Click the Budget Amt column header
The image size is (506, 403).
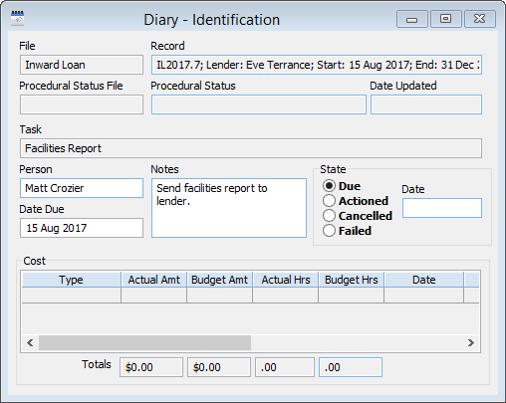coord(220,280)
